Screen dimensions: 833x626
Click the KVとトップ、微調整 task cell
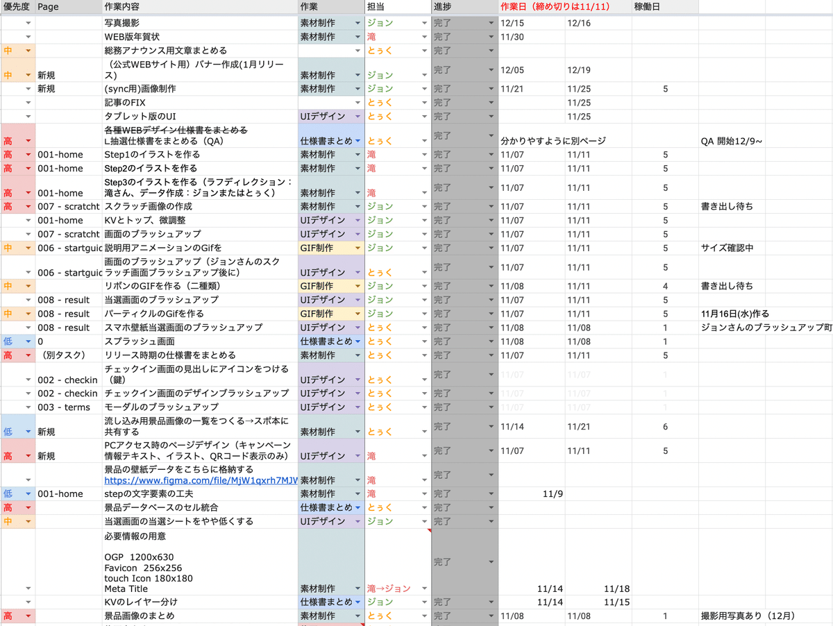pyautogui.click(x=200, y=221)
